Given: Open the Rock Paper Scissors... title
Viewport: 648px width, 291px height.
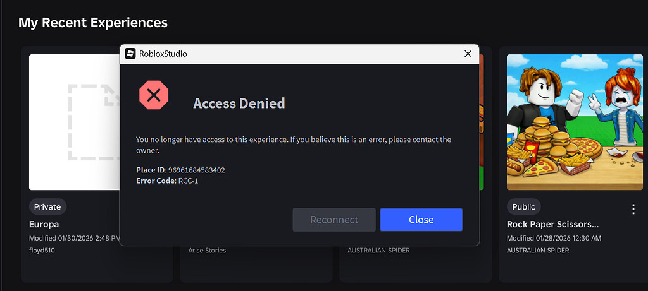Looking at the screenshot, I should pyautogui.click(x=552, y=224).
